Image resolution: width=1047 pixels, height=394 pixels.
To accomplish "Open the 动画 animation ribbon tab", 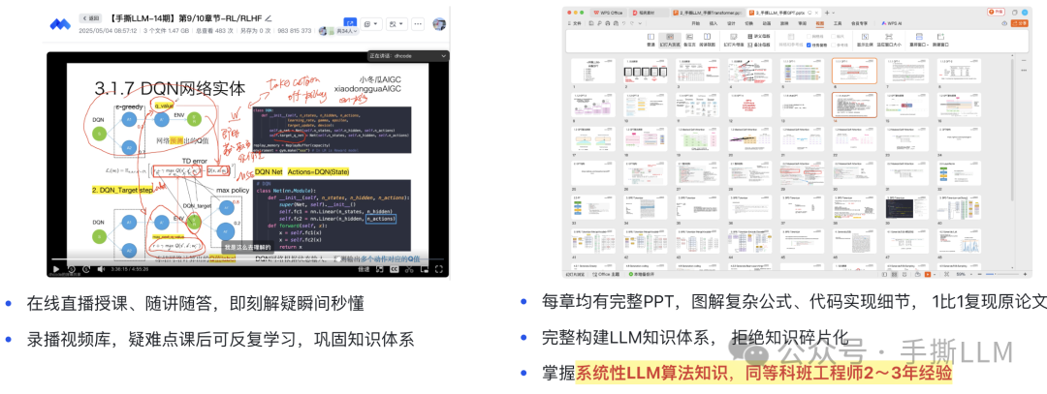I will (x=767, y=23).
